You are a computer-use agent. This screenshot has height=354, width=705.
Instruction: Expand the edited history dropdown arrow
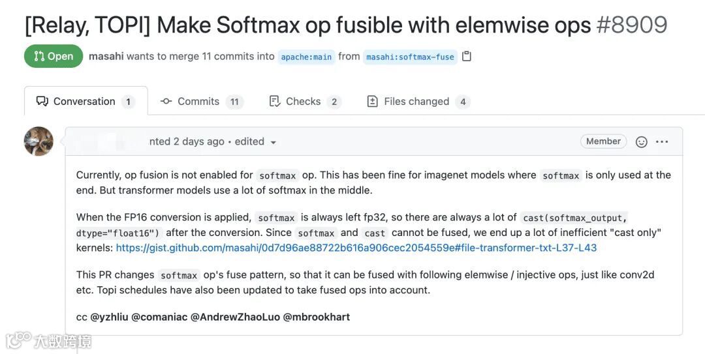click(273, 142)
